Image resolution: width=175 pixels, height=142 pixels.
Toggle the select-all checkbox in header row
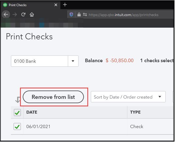[17, 113]
